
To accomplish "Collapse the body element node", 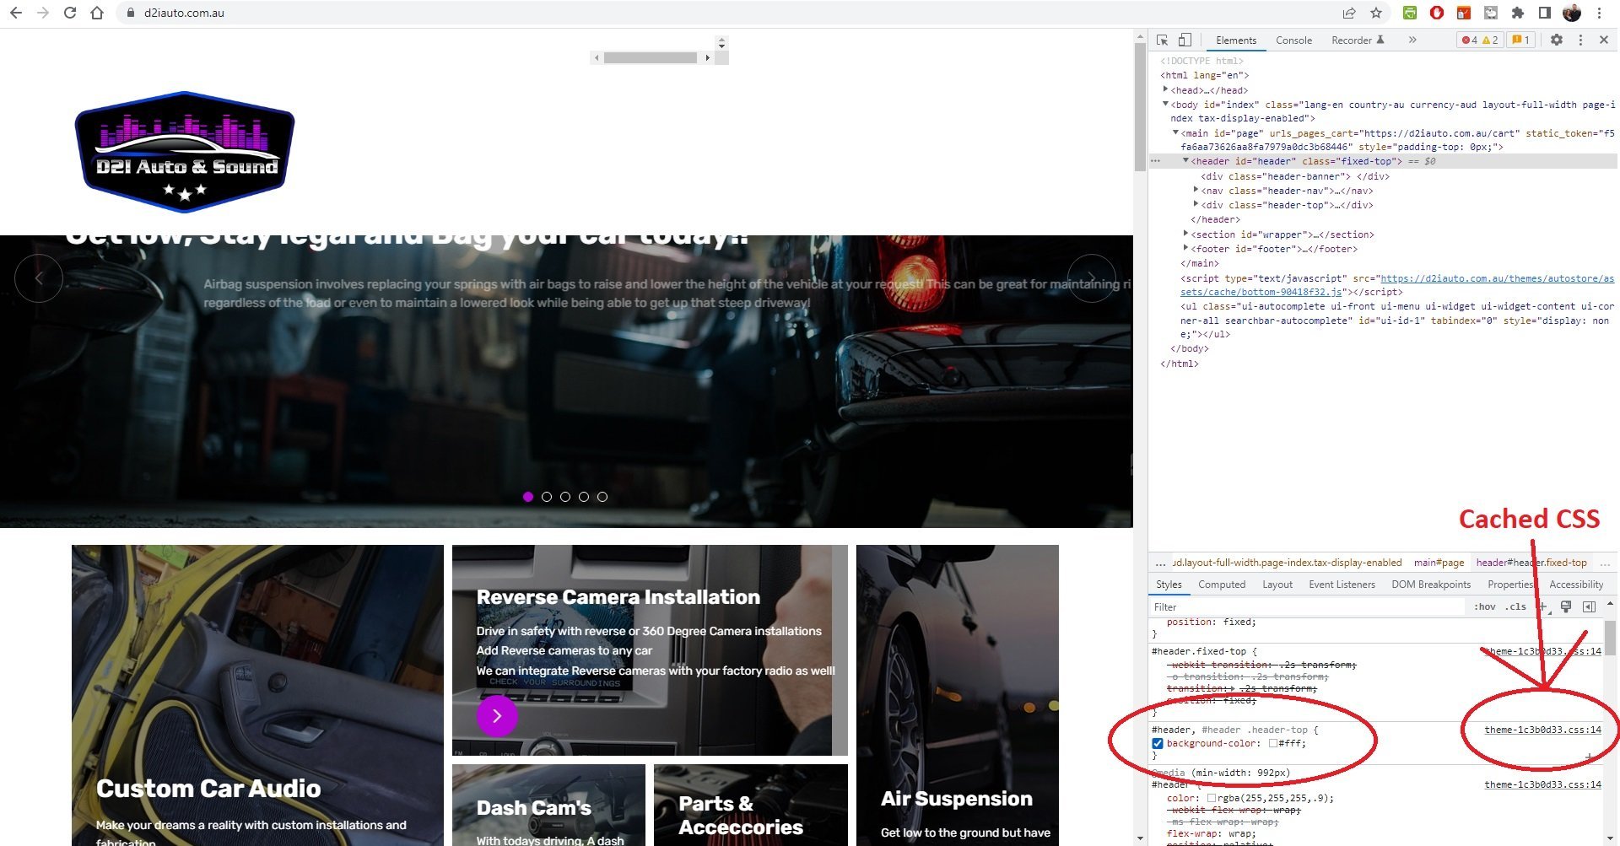I will tap(1165, 104).
